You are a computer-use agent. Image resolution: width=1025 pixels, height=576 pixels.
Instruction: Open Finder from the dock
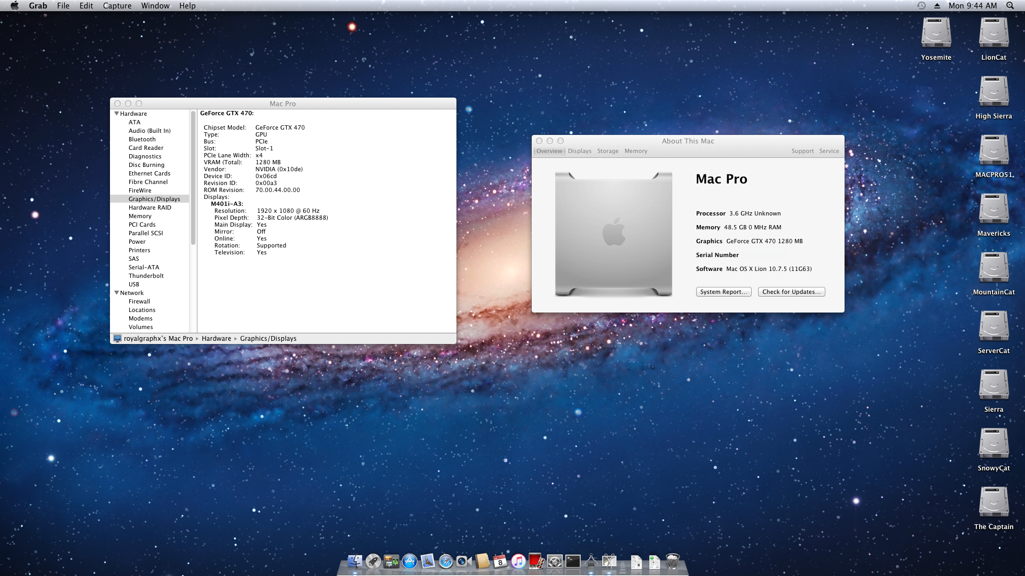[355, 561]
